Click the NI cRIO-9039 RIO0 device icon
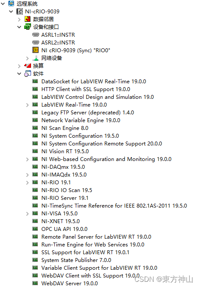 pyautogui.click(x=35, y=50)
